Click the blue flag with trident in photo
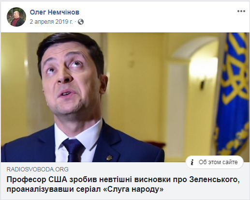 [234, 93]
